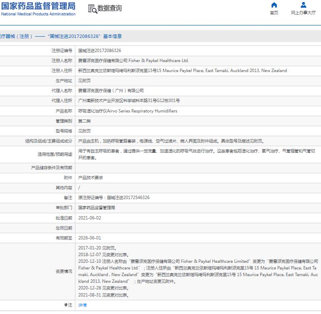
Task: Click the 代理人住所 row label
Action: point(62,100)
